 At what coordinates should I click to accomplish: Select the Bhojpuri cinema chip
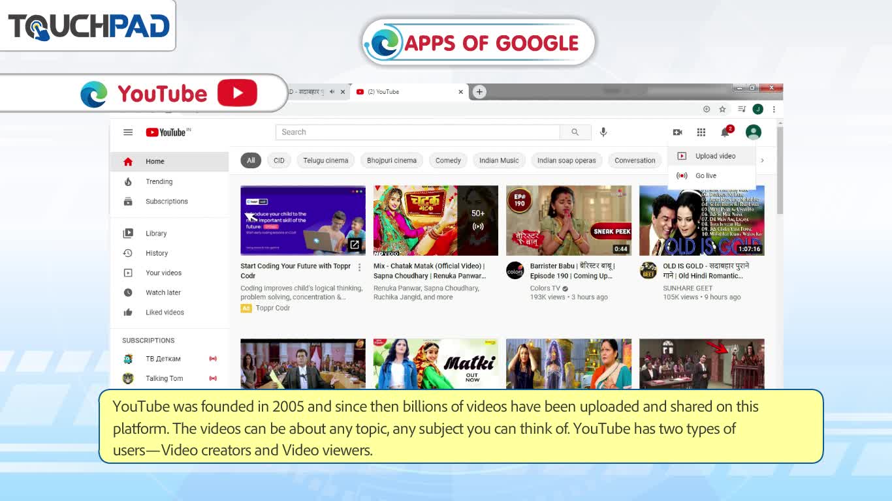392,160
